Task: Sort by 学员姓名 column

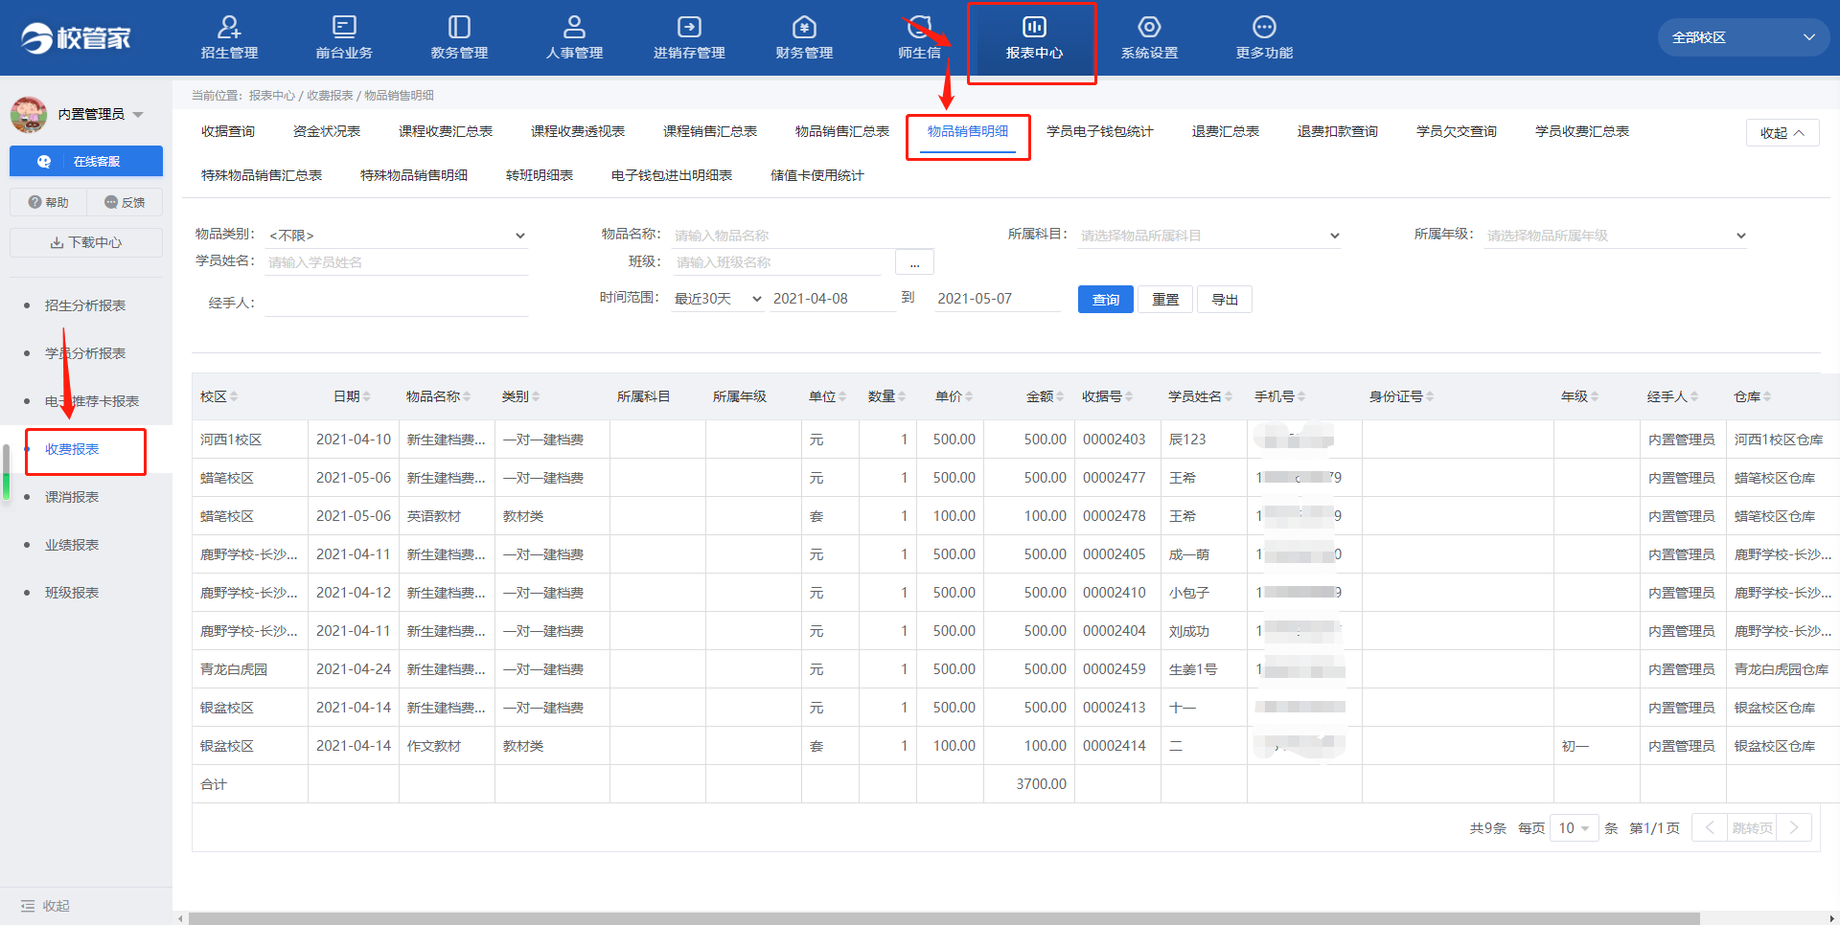Action: pyautogui.click(x=1200, y=396)
